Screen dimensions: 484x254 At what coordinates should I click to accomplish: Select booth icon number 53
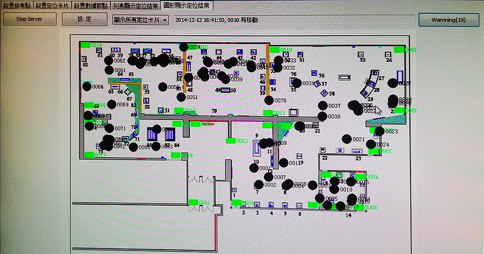pyautogui.click(x=146, y=88)
